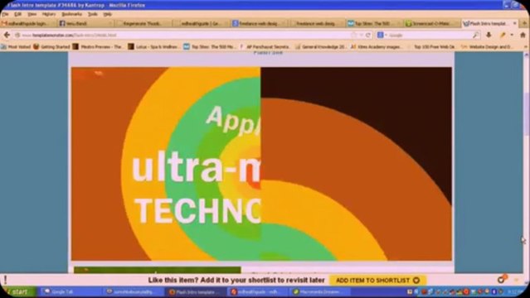530x298 pixels.
Task: Show more bookmarks with the overflow chevron
Action: coord(525,46)
